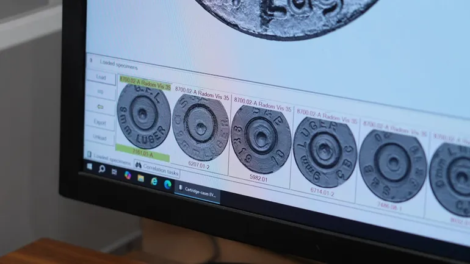Click the binoculars icon on Correlation tasks
Image resolution: width=470 pixels, height=264 pixels.
point(139,165)
